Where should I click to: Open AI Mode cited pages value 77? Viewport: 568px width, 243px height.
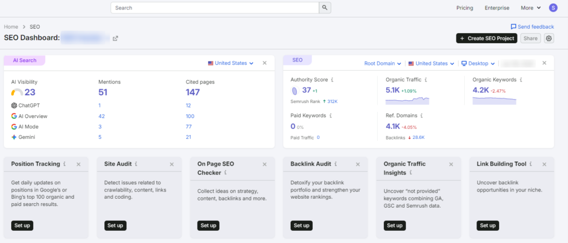(189, 127)
